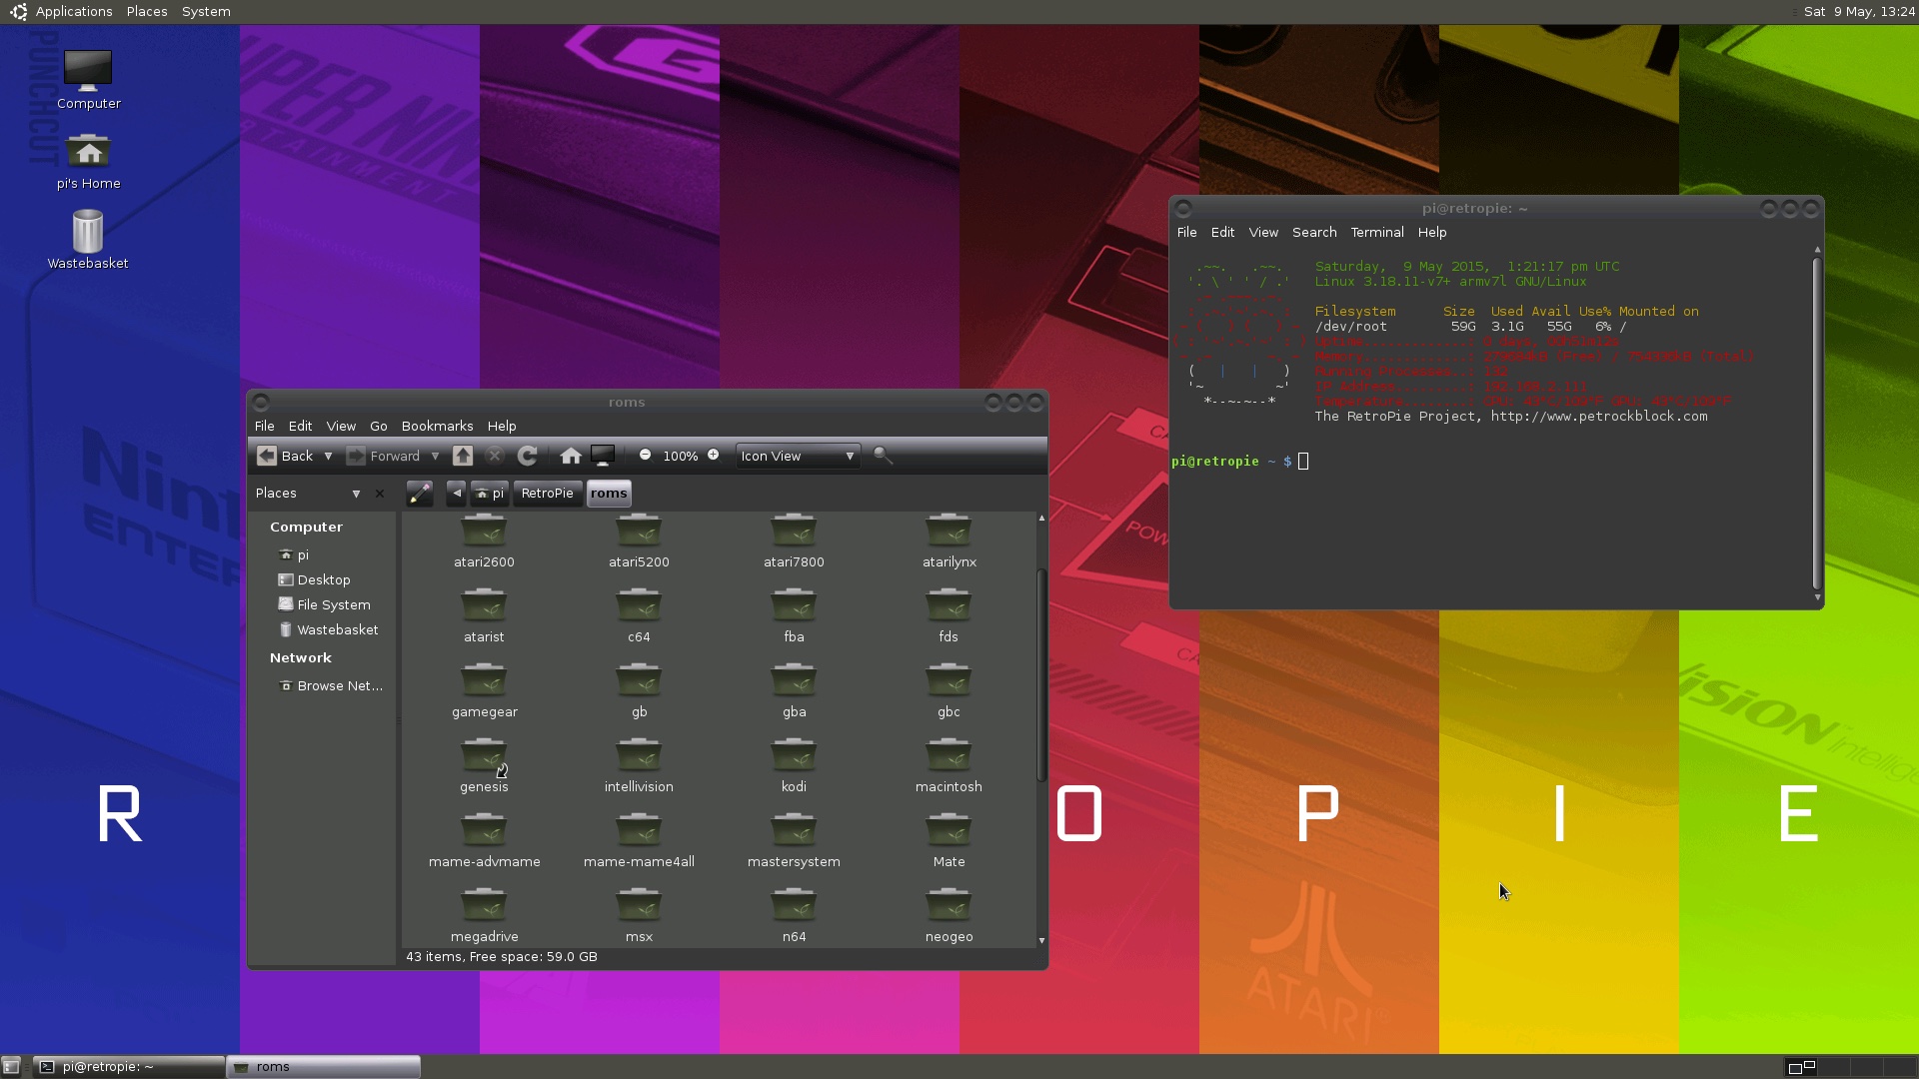
Task: Zoom out with the minus magnifier icon
Action: (x=646, y=455)
